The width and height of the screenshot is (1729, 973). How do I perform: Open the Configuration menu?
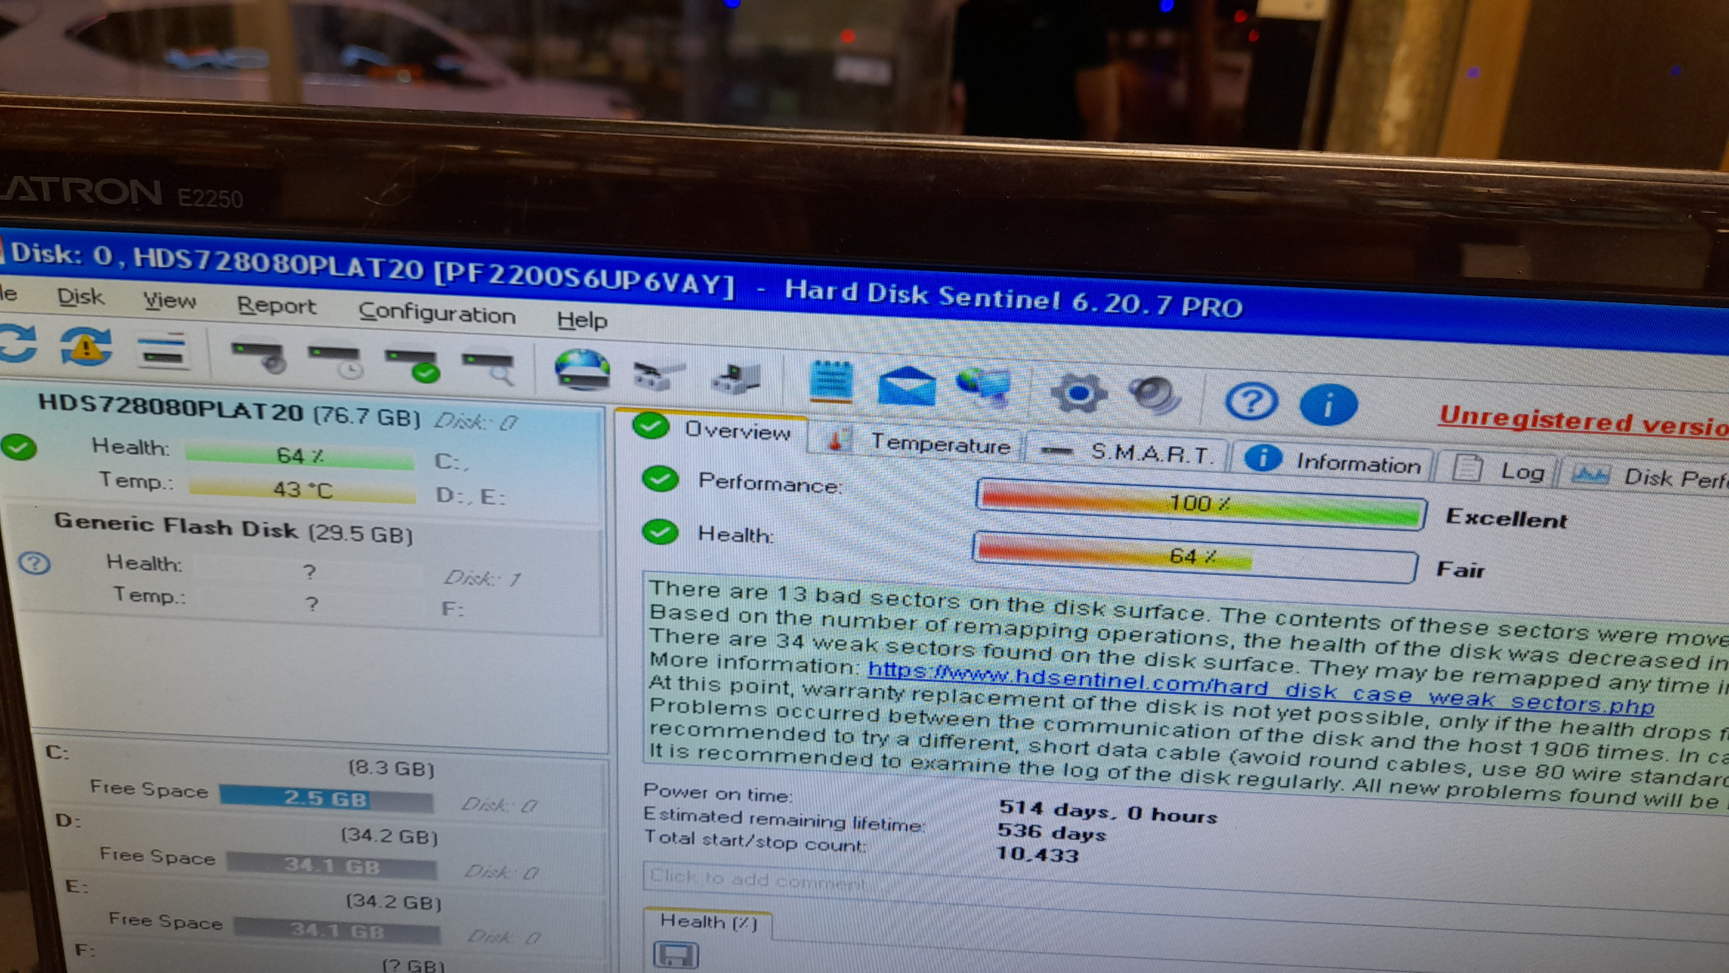437,314
